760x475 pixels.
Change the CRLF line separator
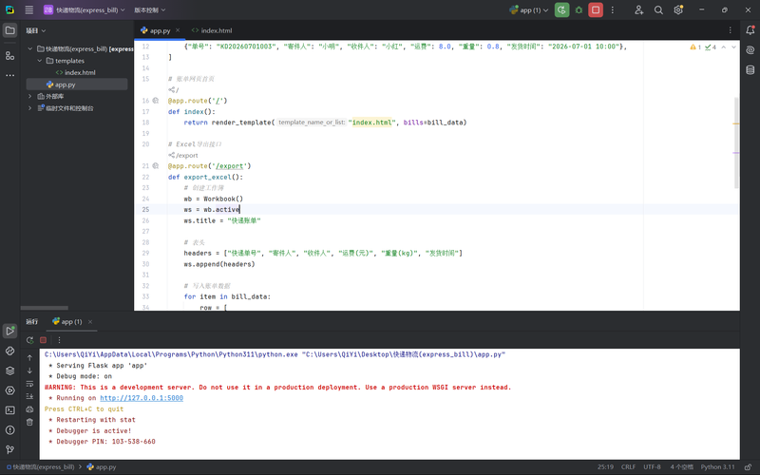628,467
